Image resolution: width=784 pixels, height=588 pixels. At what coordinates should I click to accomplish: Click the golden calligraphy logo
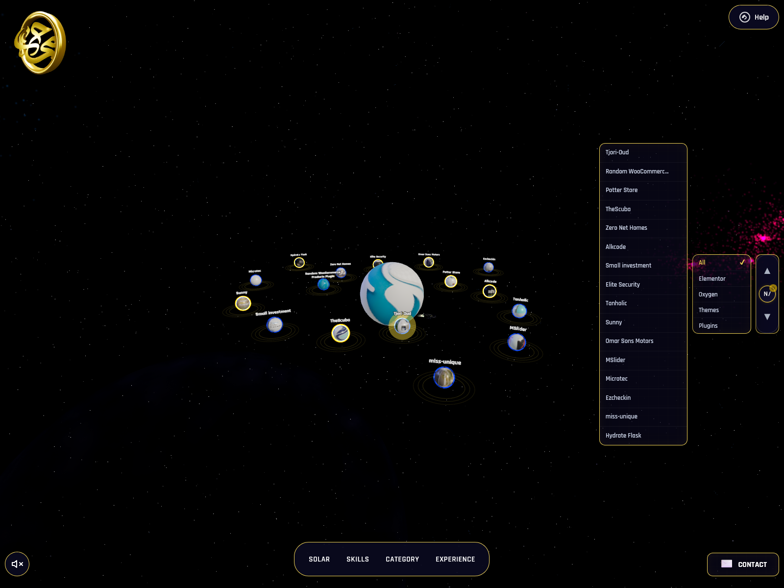coord(40,43)
